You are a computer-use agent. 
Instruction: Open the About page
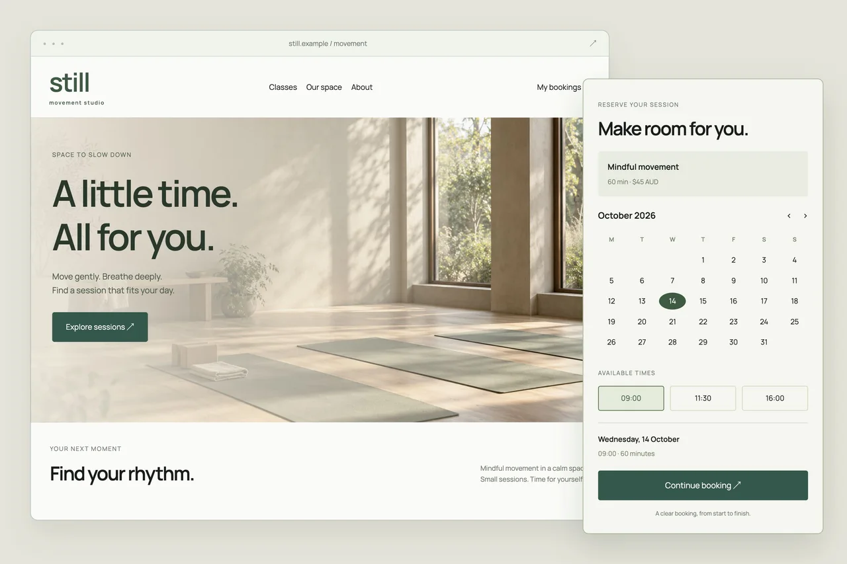point(362,87)
